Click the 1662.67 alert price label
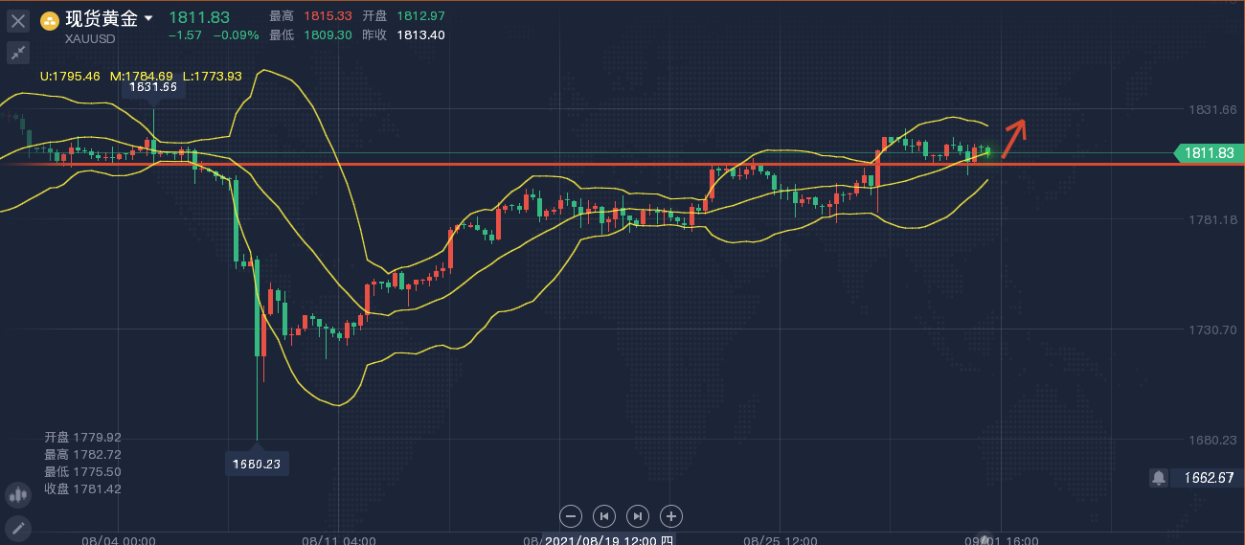Screen dimensions: 1245x545 pyautogui.click(x=1208, y=477)
